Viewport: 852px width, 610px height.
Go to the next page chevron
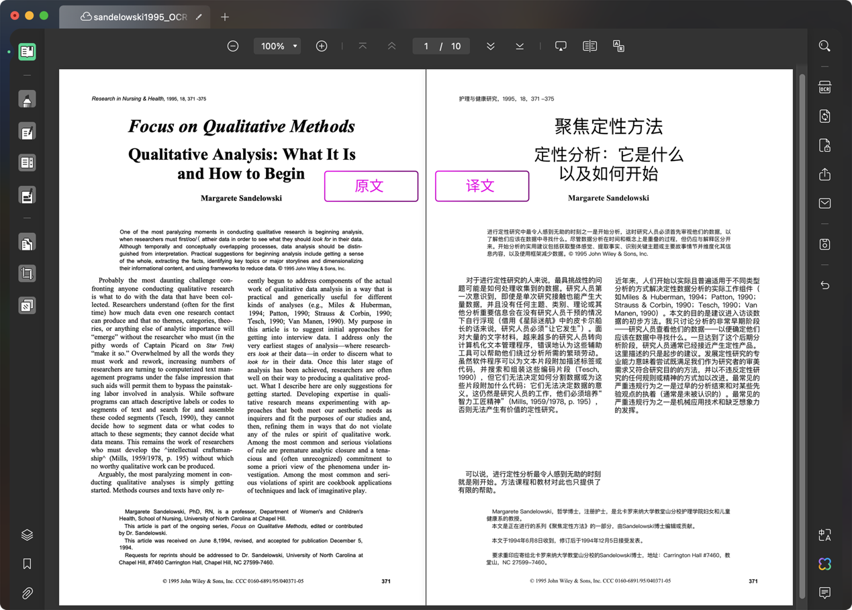click(491, 46)
